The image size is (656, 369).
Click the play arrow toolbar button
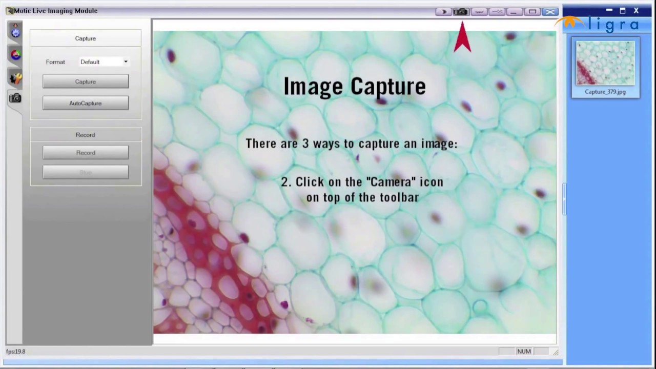click(x=443, y=12)
